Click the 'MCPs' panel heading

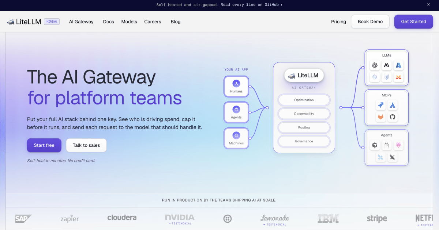point(386,95)
